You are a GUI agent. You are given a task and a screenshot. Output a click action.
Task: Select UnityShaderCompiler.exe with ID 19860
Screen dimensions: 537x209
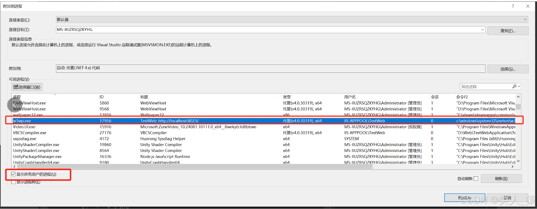pos(264,145)
